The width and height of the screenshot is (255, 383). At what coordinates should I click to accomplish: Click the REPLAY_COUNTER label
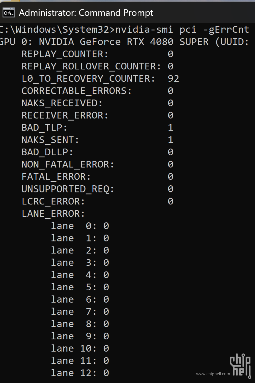pyautogui.click(x=65, y=54)
